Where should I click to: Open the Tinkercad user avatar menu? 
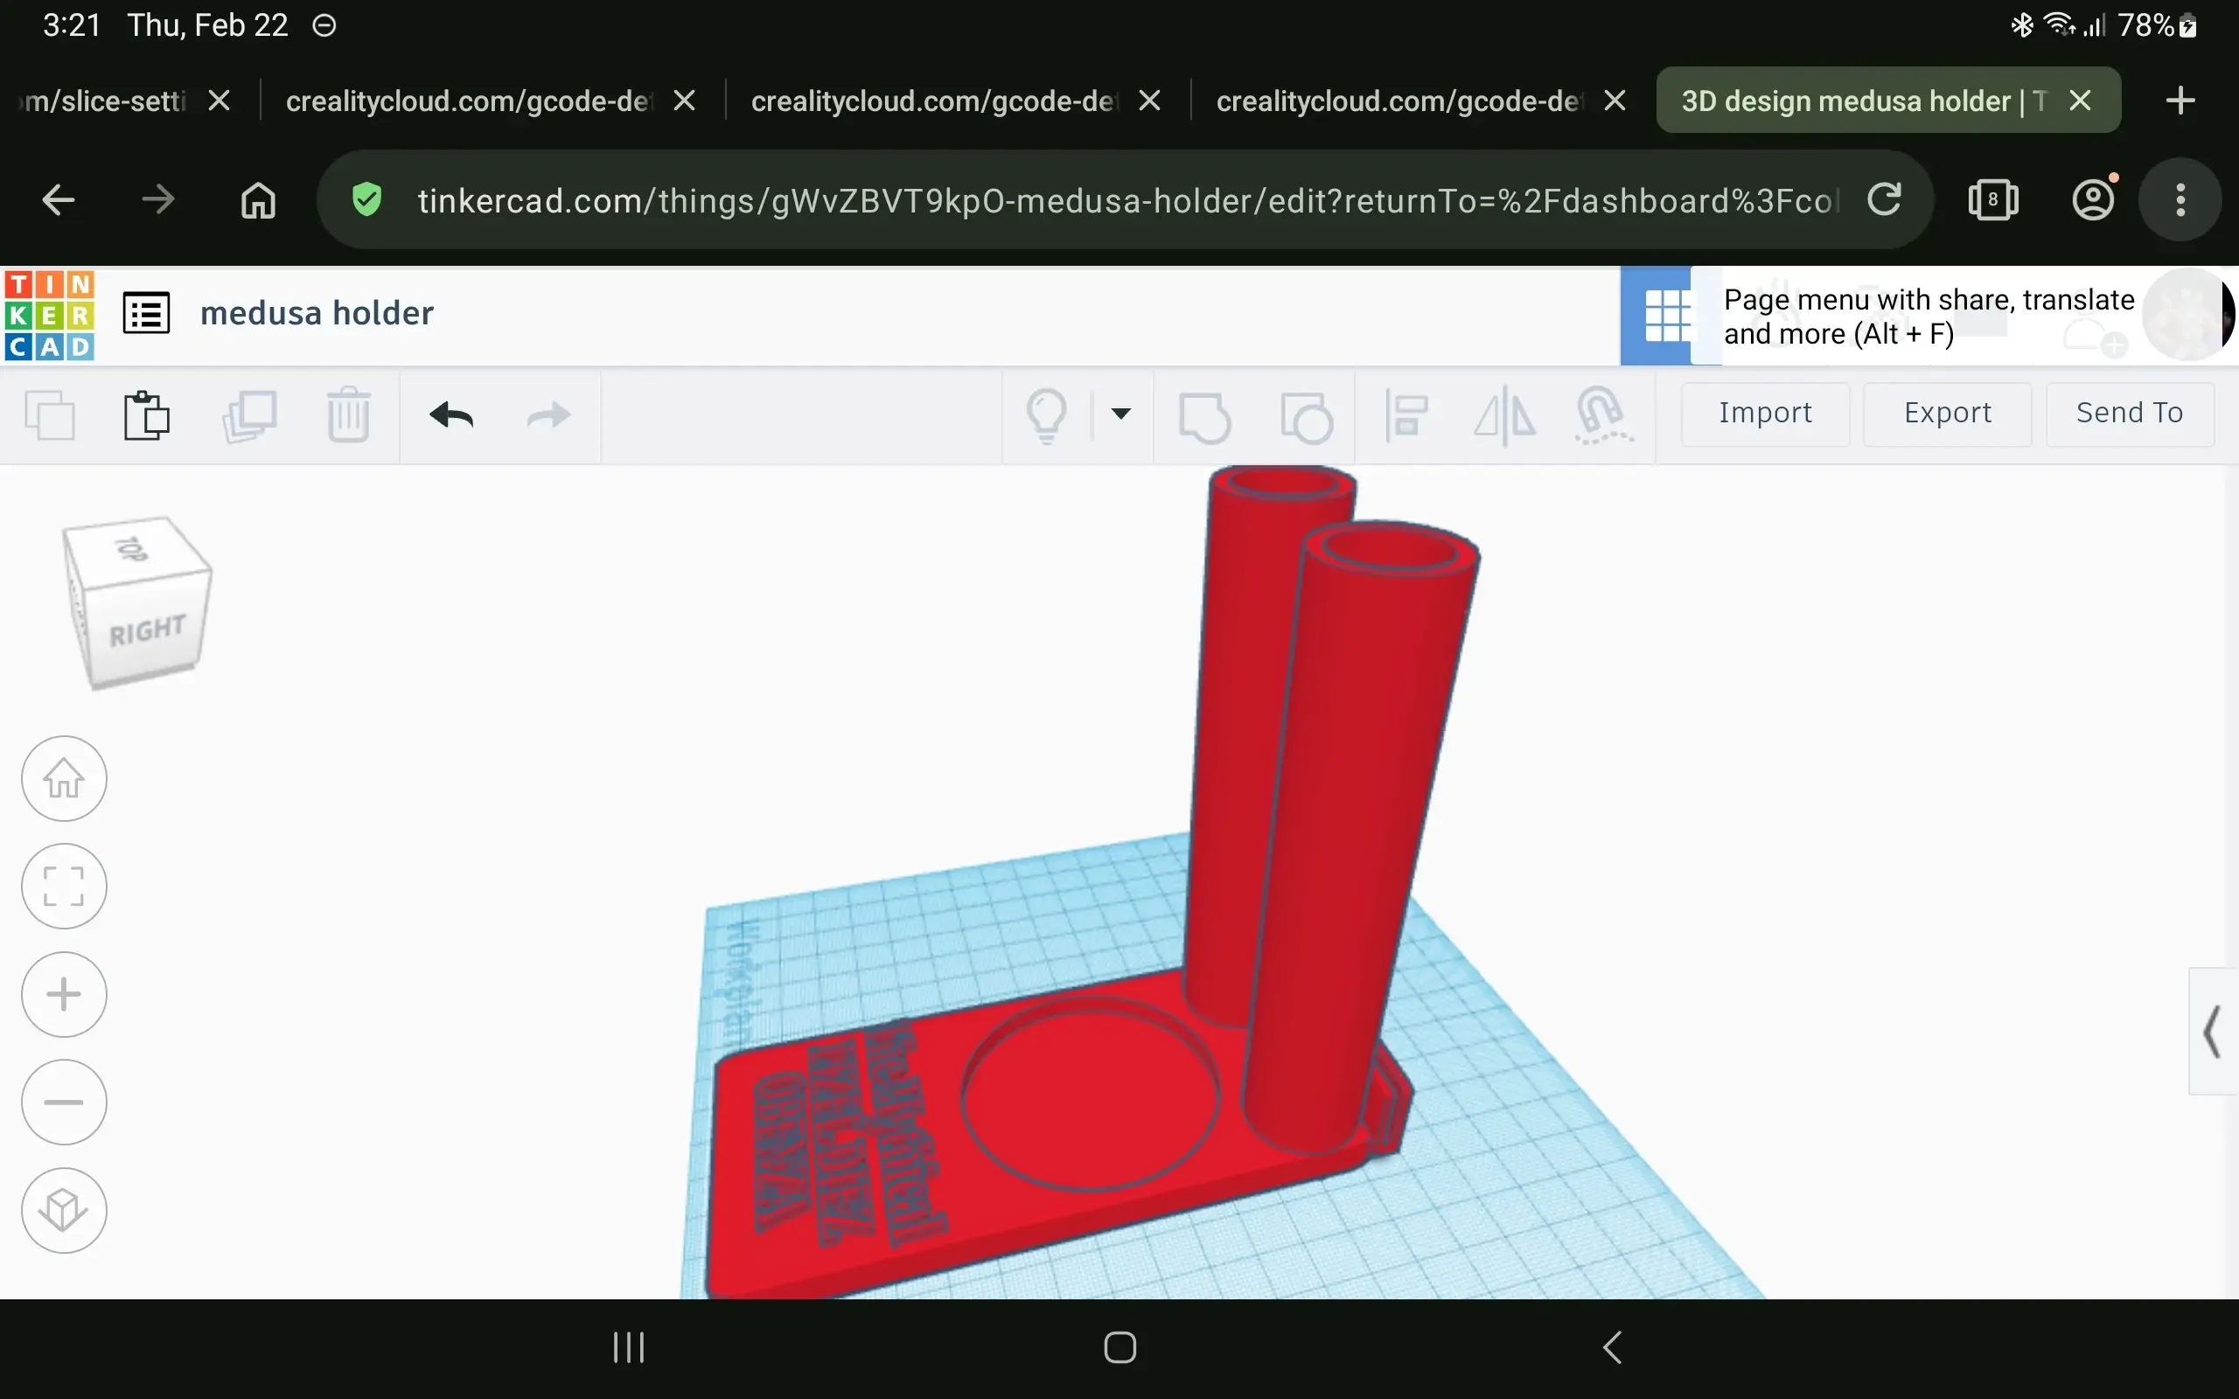pos(2188,315)
